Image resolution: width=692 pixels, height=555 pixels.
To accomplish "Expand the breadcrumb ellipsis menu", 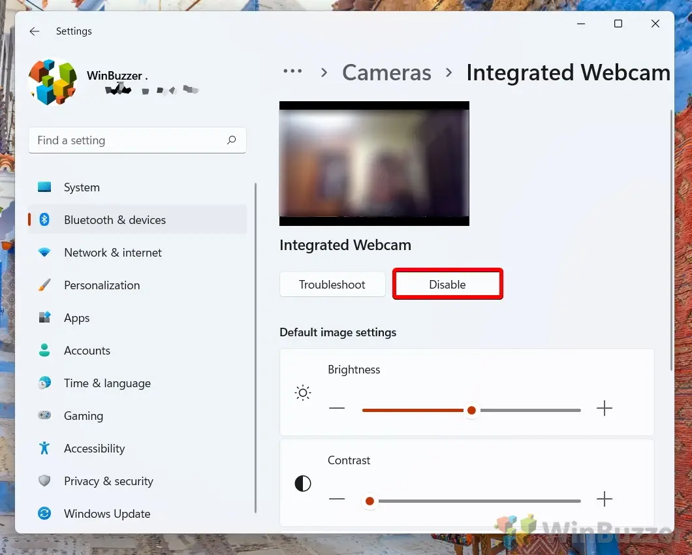I will [292, 72].
